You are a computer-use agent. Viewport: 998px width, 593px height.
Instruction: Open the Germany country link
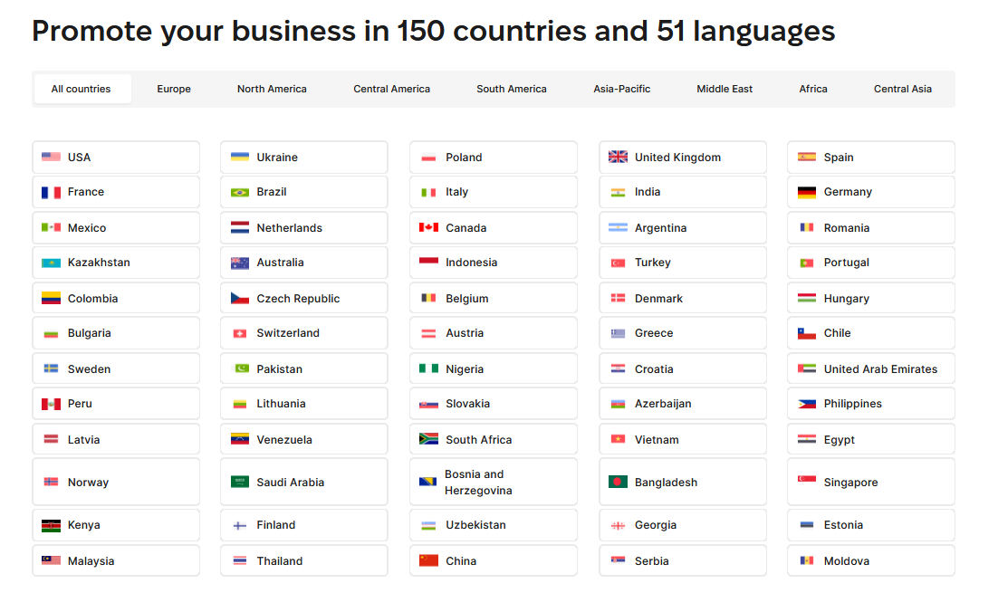coord(870,192)
